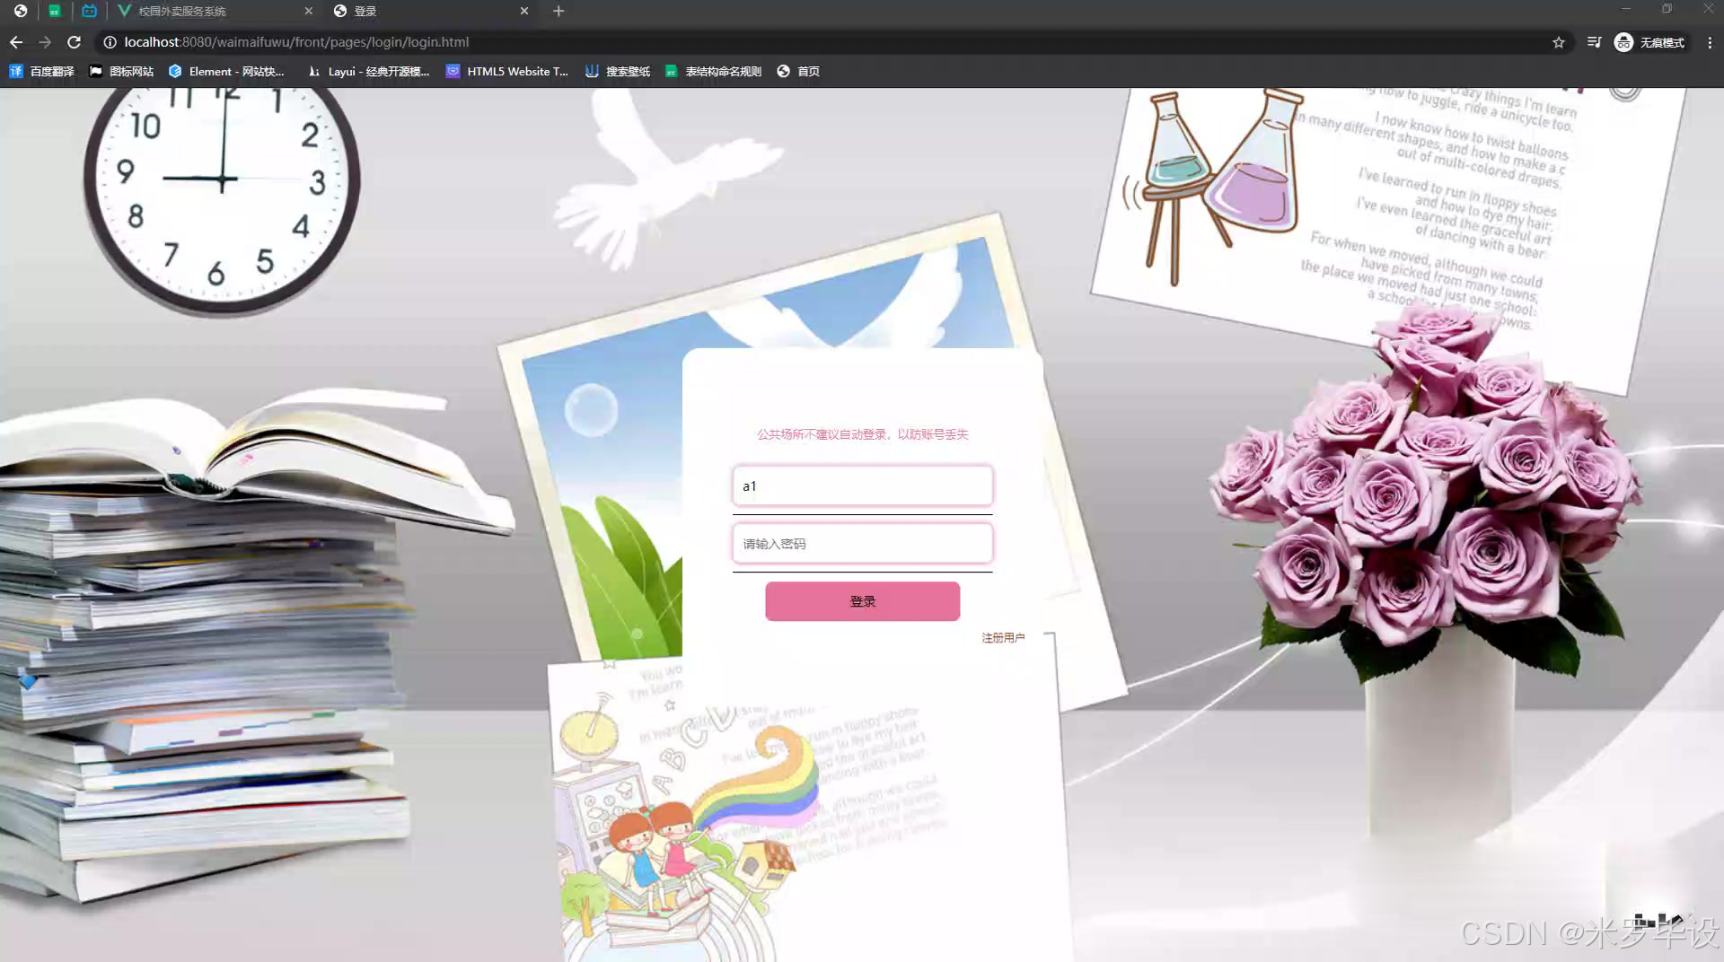The height and width of the screenshot is (962, 1724).
Task: Focus the 请输入密码 password field
Action: click(x=862, y=543)
